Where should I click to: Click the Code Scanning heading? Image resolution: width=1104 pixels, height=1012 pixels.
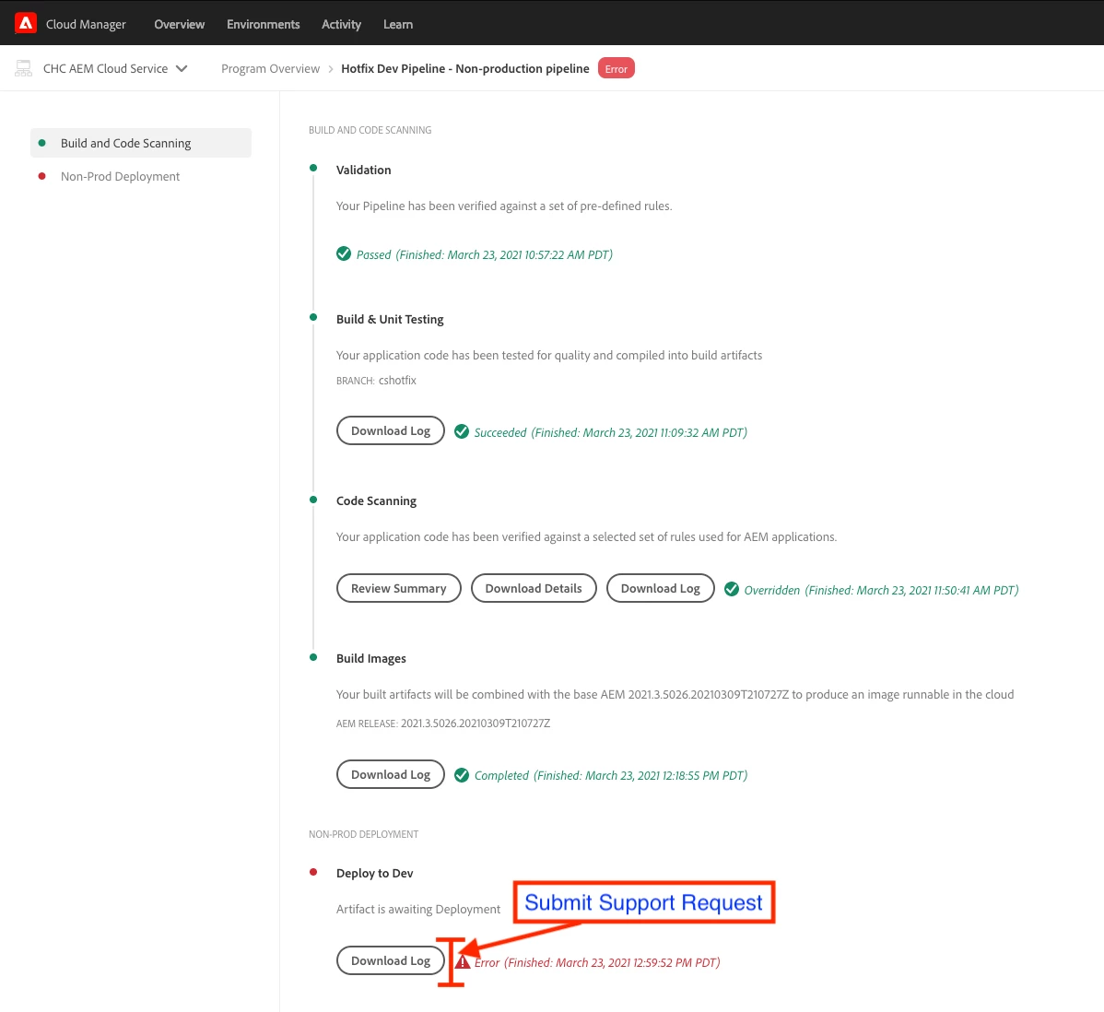tap(376, 500)
